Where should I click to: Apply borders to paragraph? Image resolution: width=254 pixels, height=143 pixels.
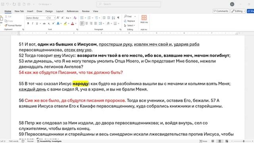tap(115, 23)
